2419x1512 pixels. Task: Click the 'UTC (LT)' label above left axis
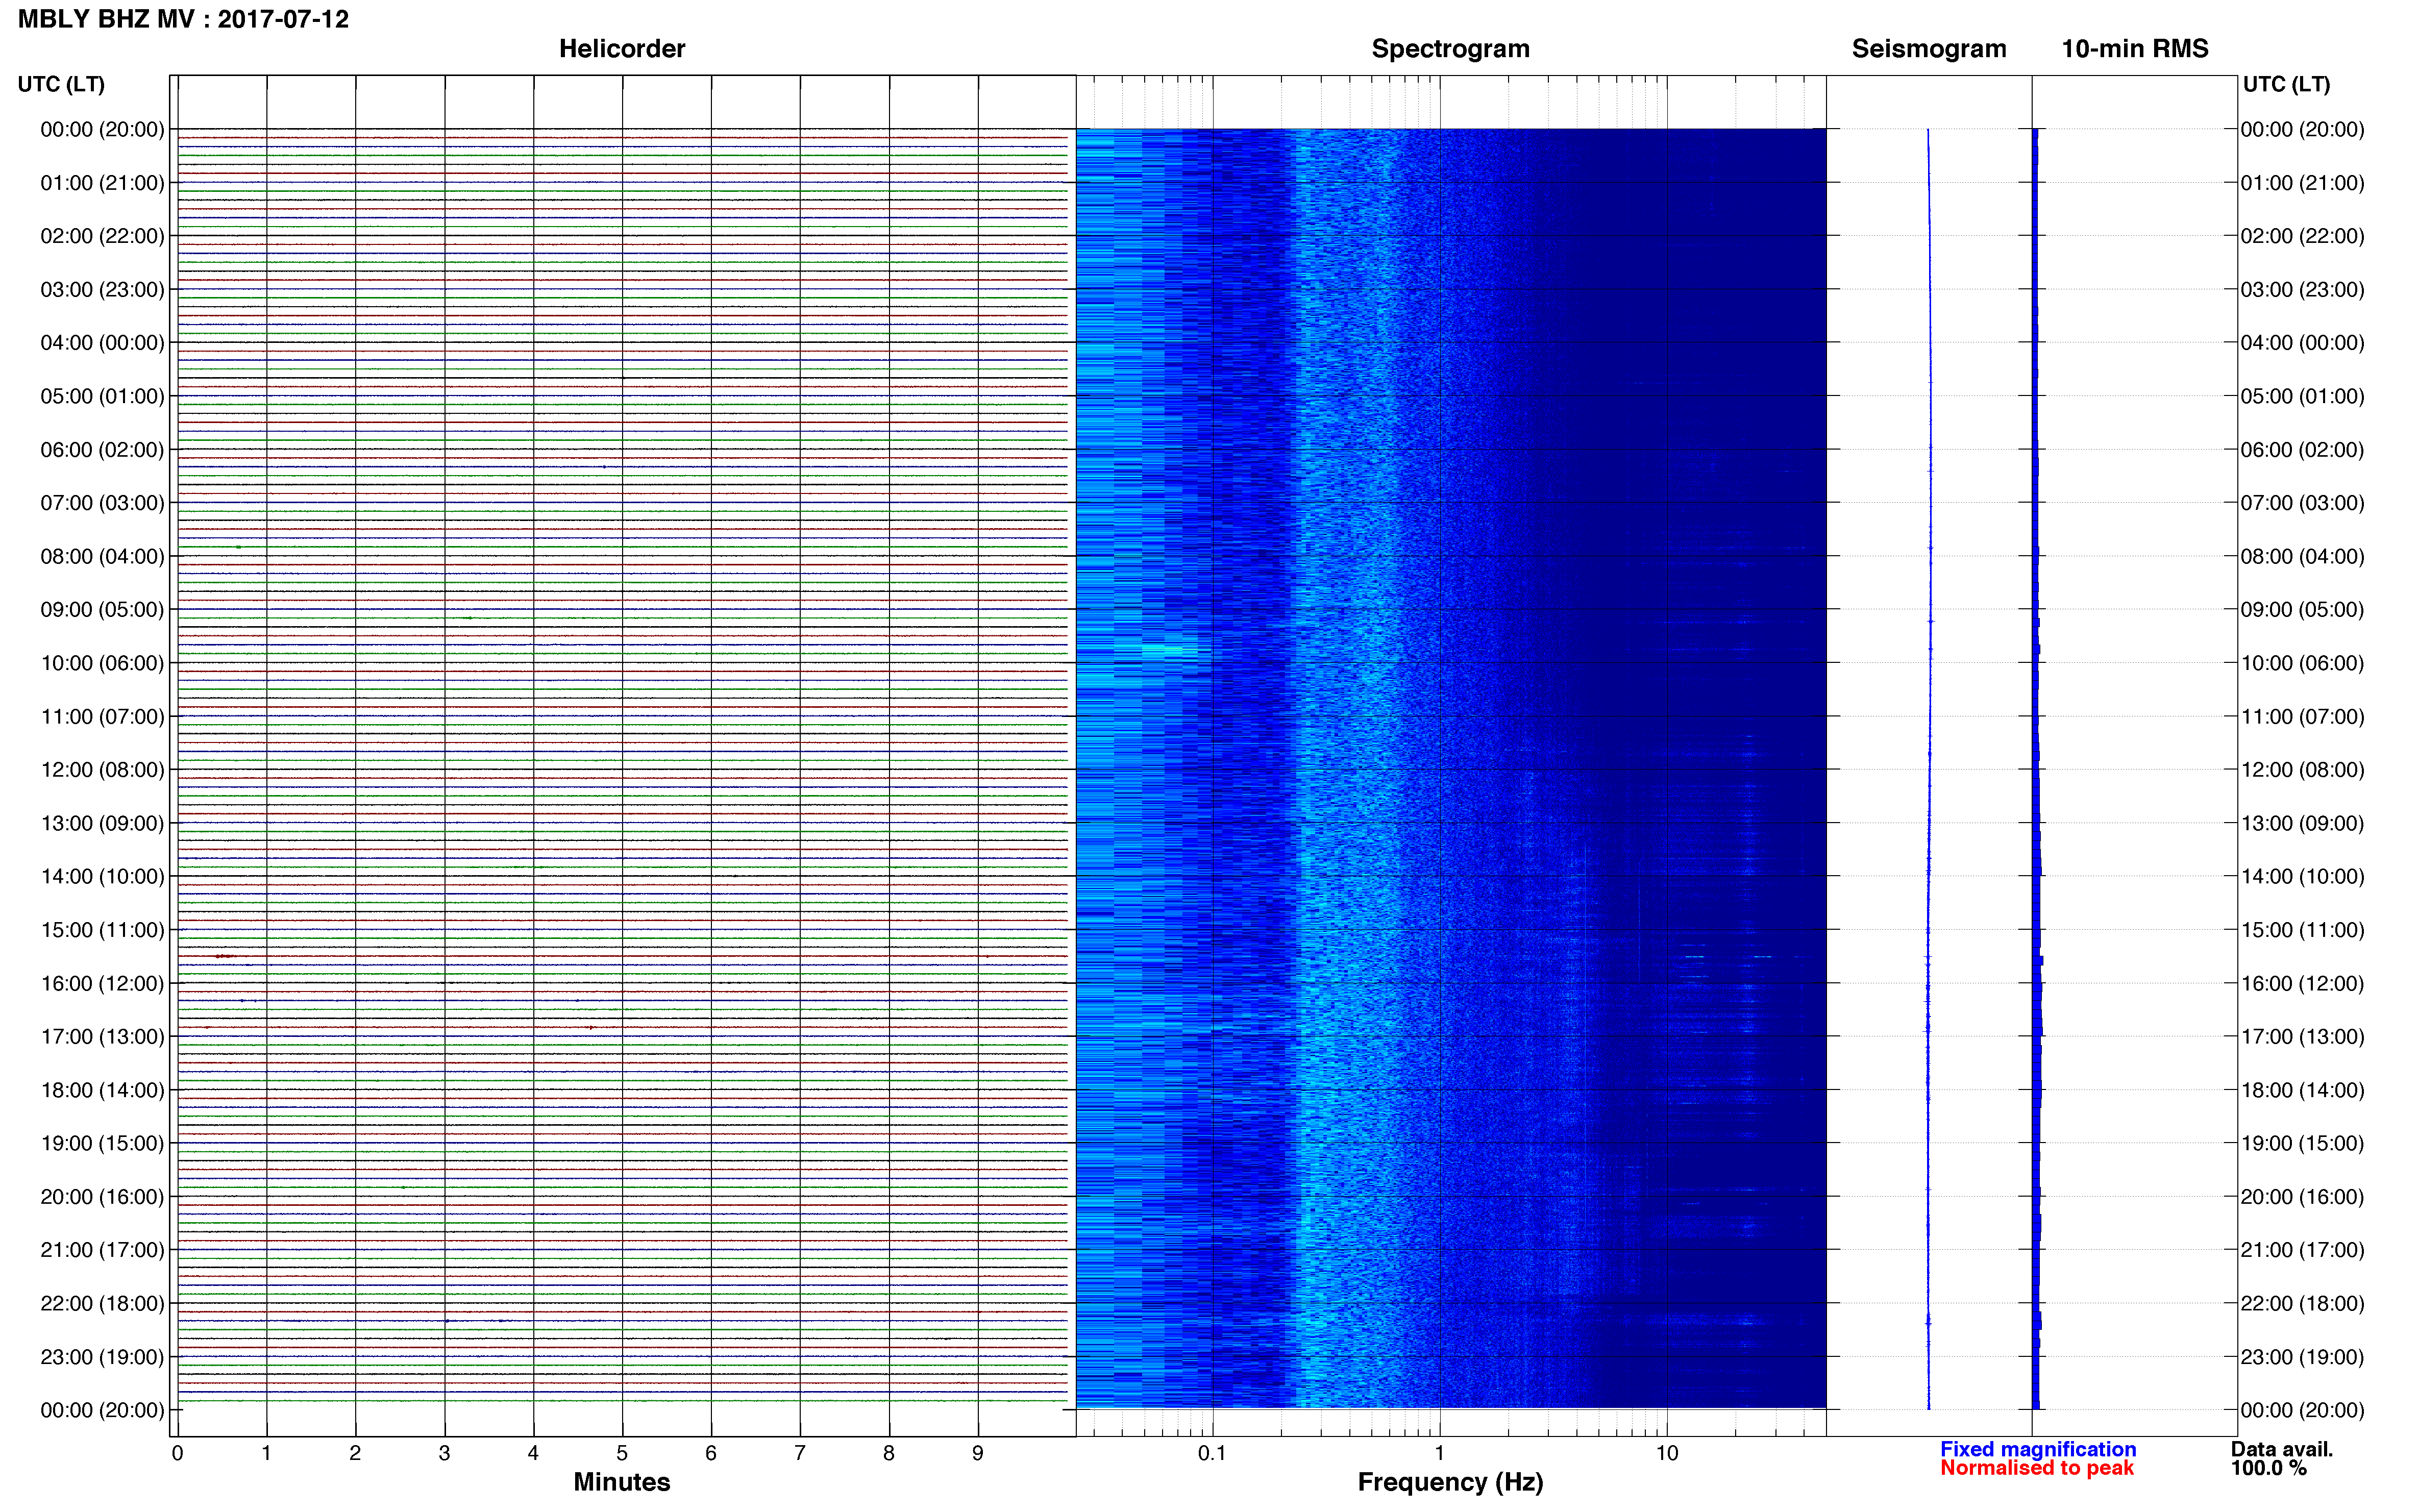click(x=61, y=84)
